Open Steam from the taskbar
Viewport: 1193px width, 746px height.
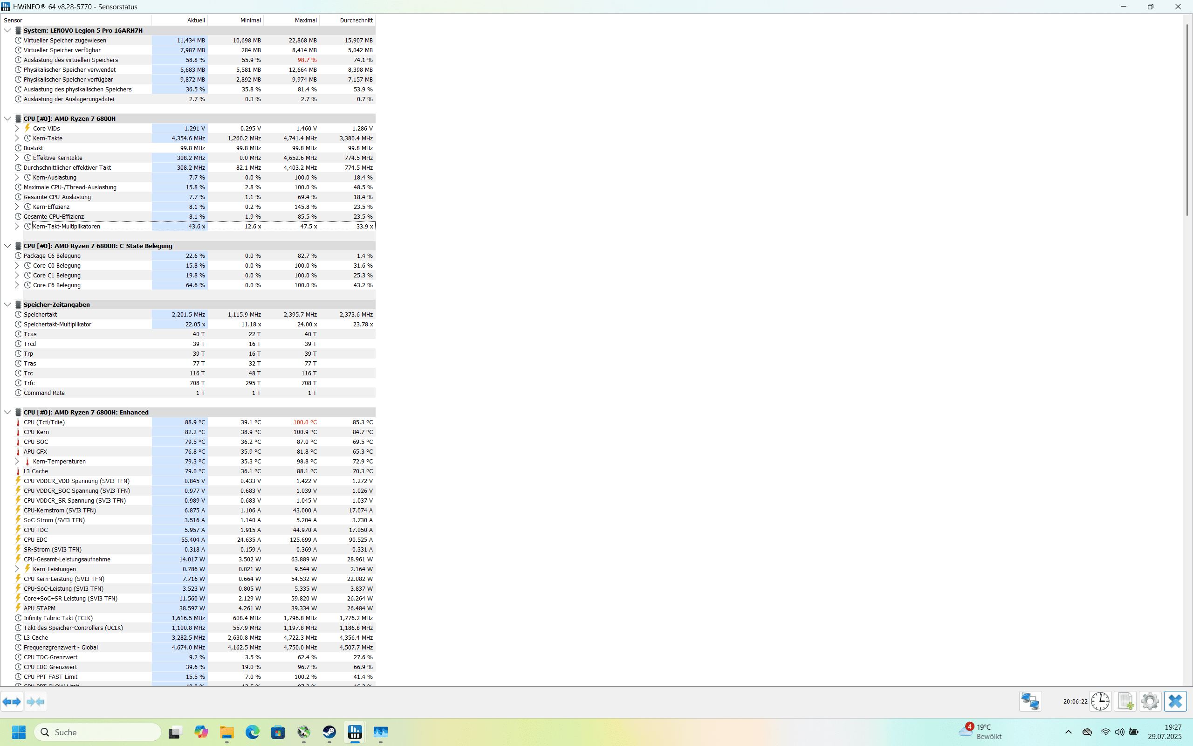pos(329,732)
